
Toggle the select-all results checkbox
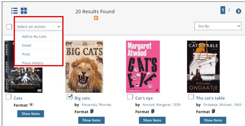click(9, 27)
